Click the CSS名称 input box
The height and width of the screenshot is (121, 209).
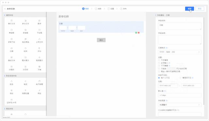(x=180, y=114)
